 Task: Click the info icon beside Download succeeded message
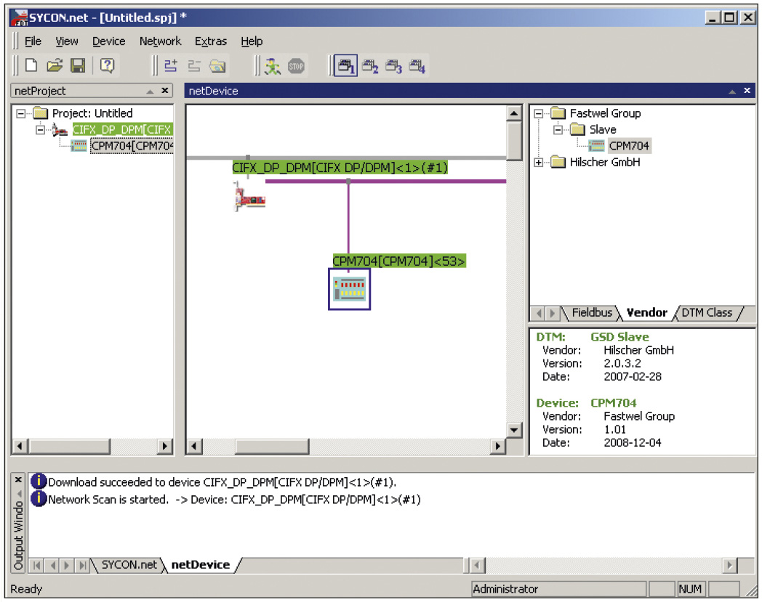(x=39, y=481)
